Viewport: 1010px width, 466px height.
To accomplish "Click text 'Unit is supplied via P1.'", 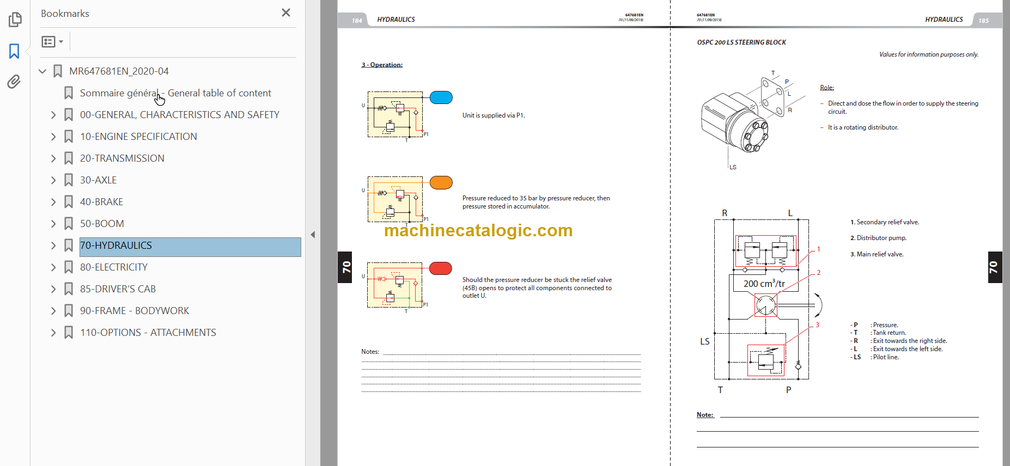I will [494, 115].
